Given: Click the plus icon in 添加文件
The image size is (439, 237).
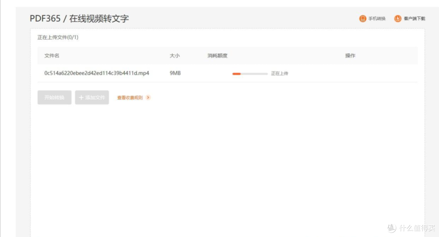Looking at the screenshot, I should pyautogui.click(x=81, y=97).
